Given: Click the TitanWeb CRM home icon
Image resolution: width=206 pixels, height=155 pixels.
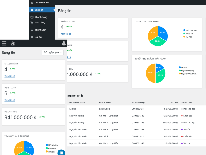Looking at the screenshot, I should click(x=32, y=3).
